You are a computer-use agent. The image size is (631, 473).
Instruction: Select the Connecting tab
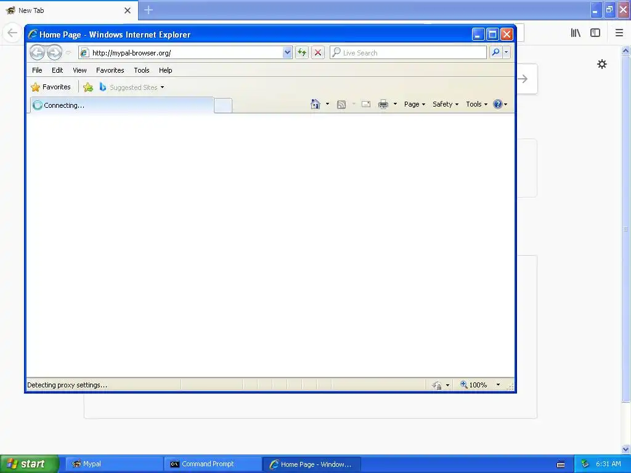(x=121, y=105)
